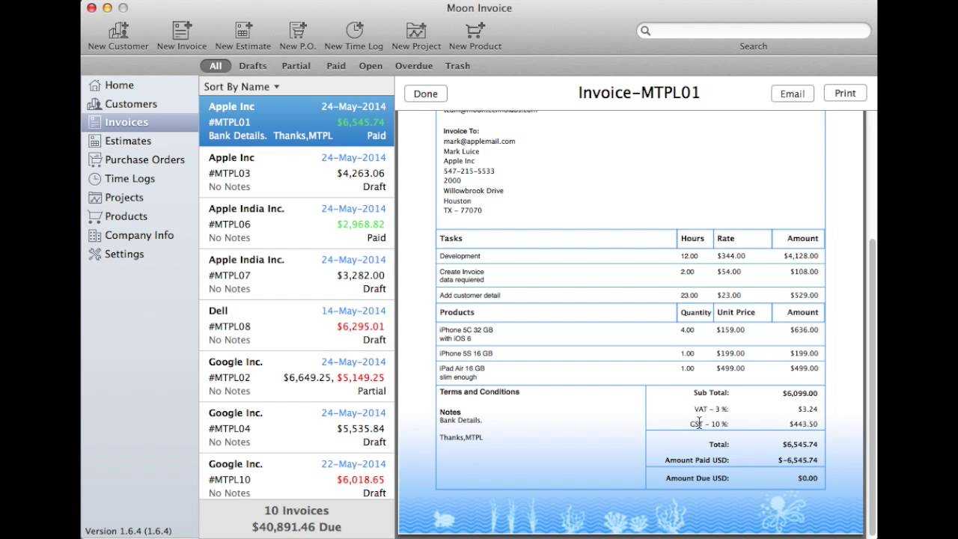Click the Email button
Viewport: 958px width, 539px height.
tap(792, 94)
